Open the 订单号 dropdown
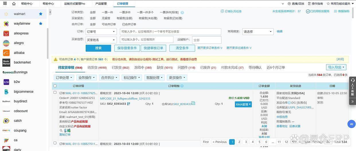The width and height of the screenshot is (356, 151). (x=101, y=31)
